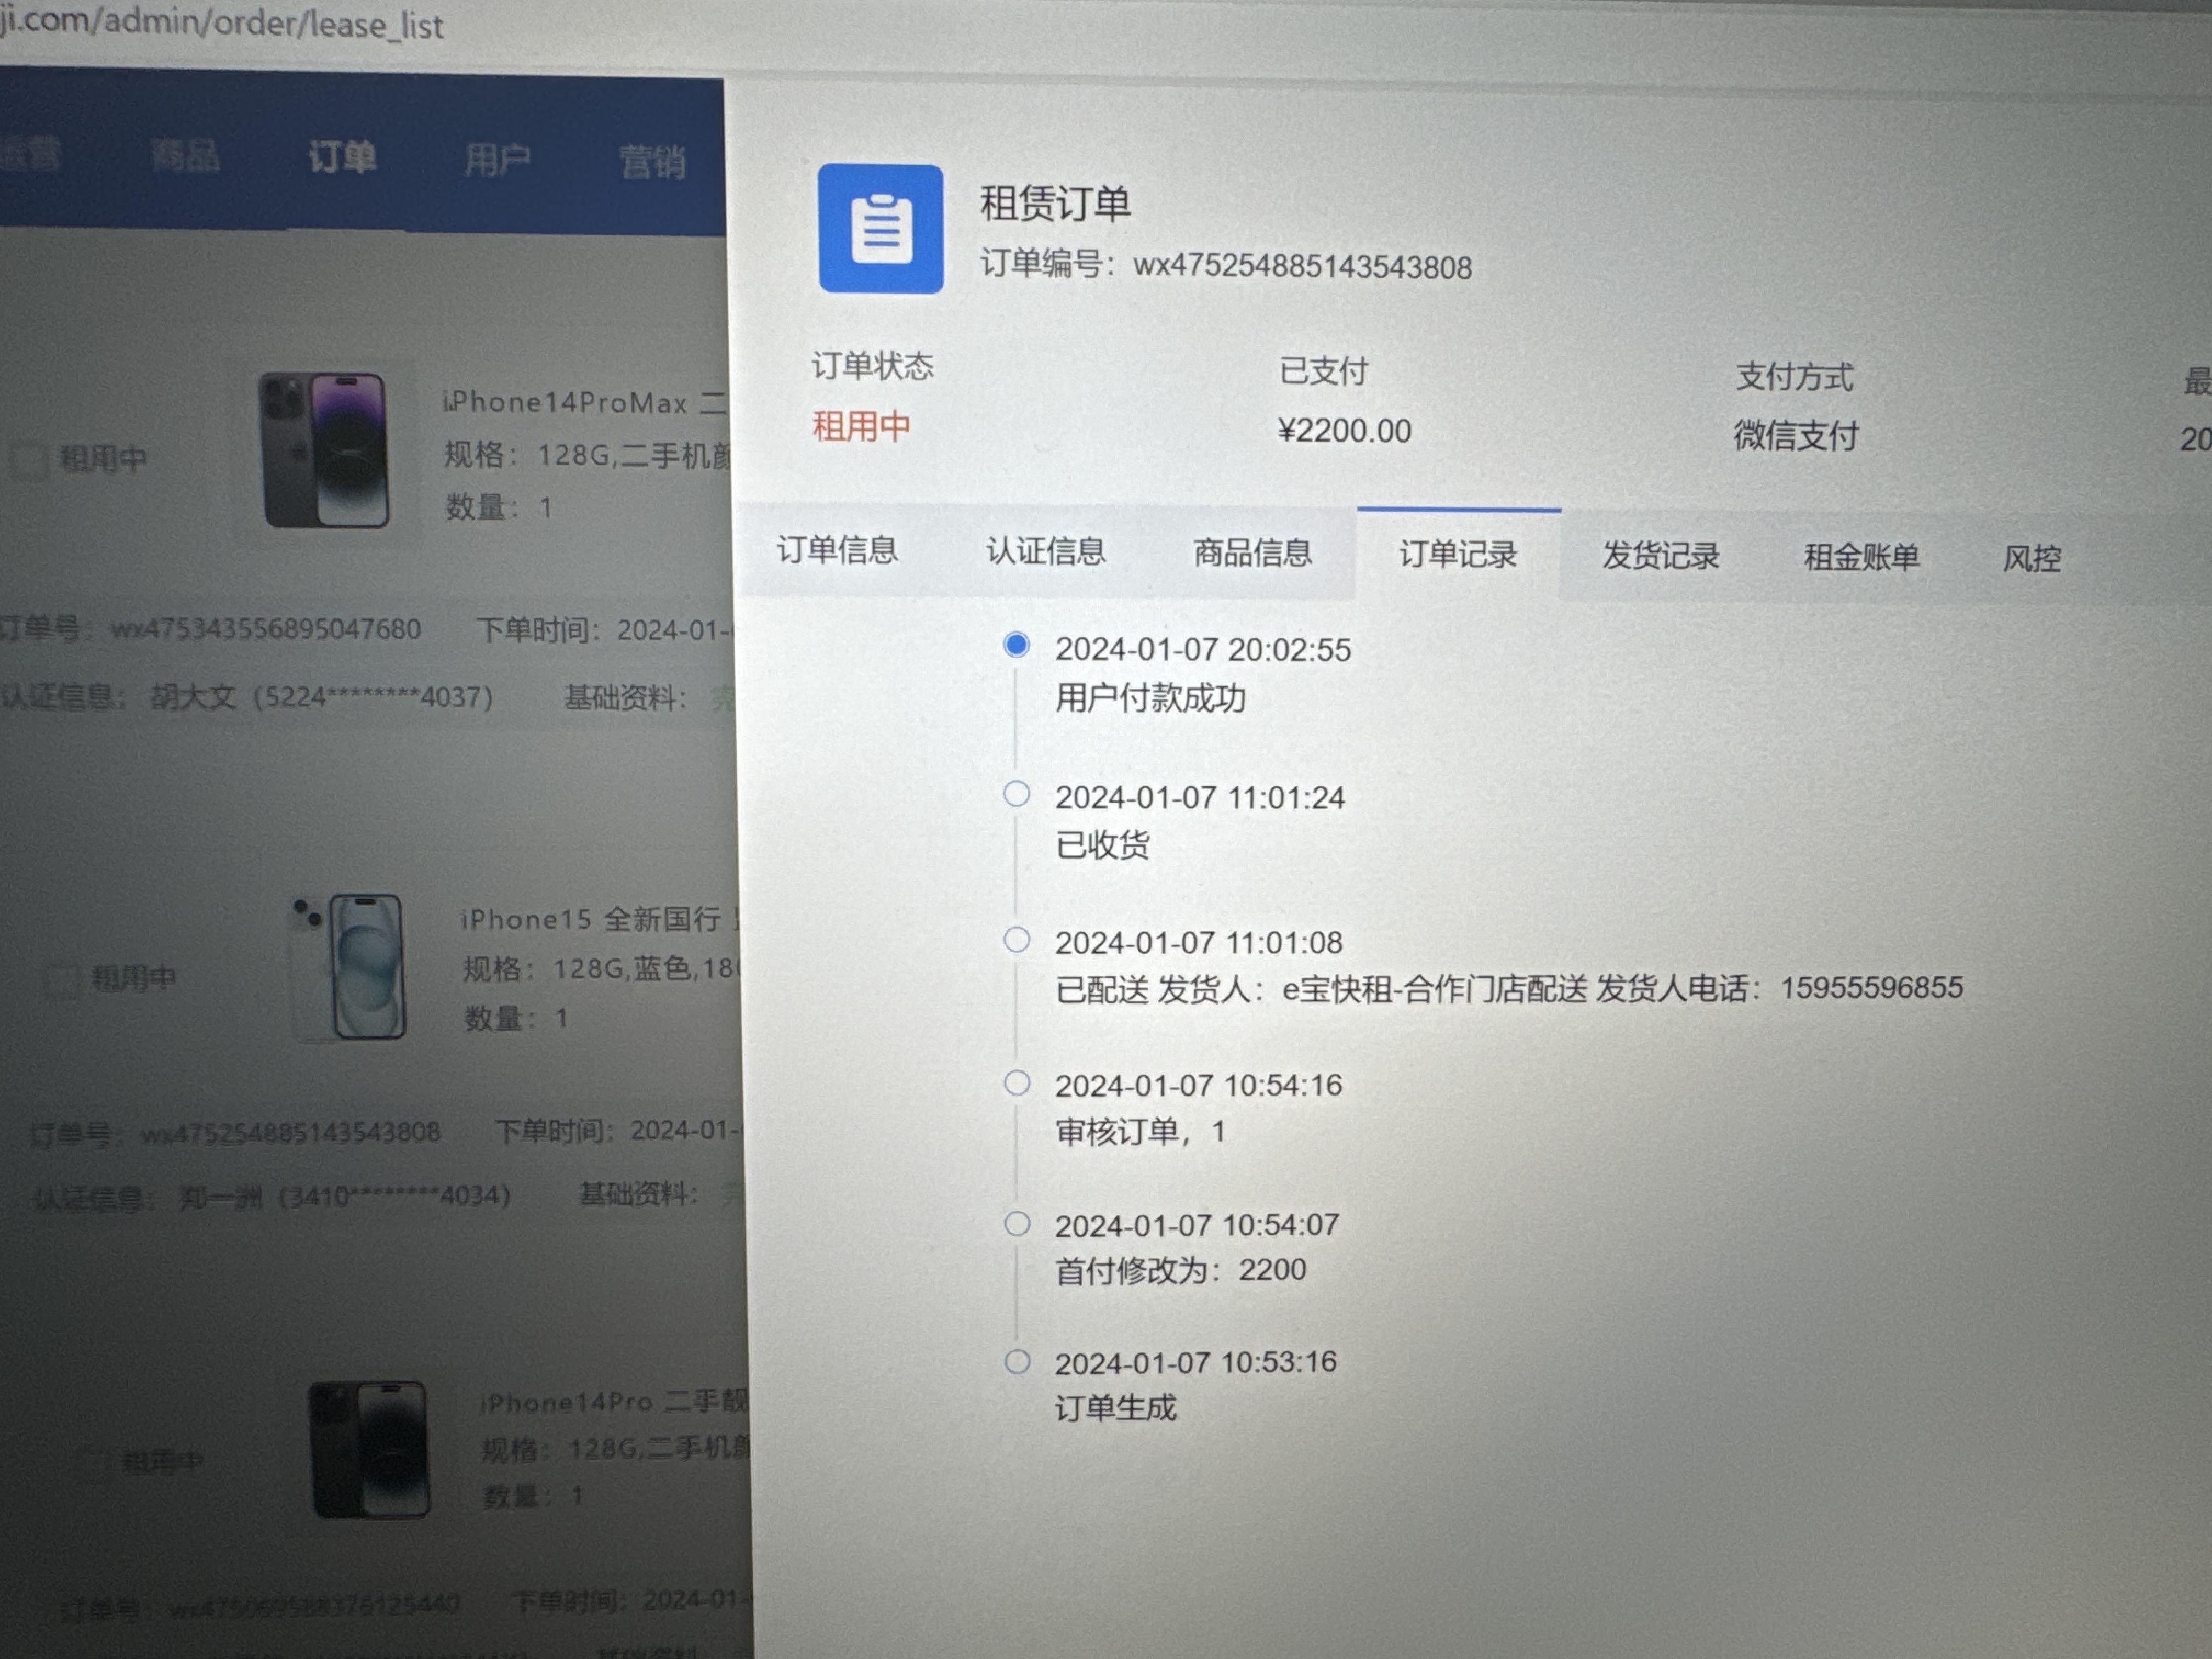
Task: Click the blue rental order clipboard icon
Action: click(880, 229)
